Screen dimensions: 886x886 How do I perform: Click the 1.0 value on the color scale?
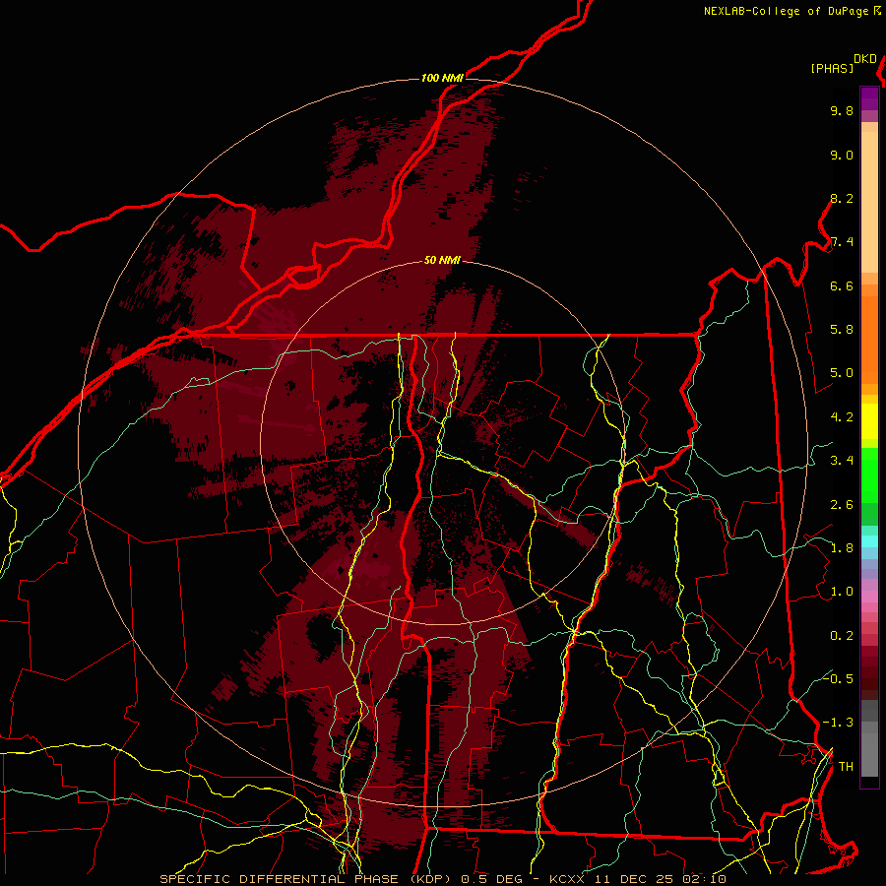point(842,592)
